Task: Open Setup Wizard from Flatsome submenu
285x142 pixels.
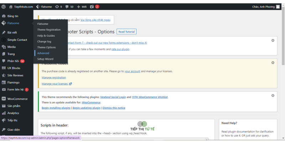Action: pyautogui.click(x=45, y=59)
